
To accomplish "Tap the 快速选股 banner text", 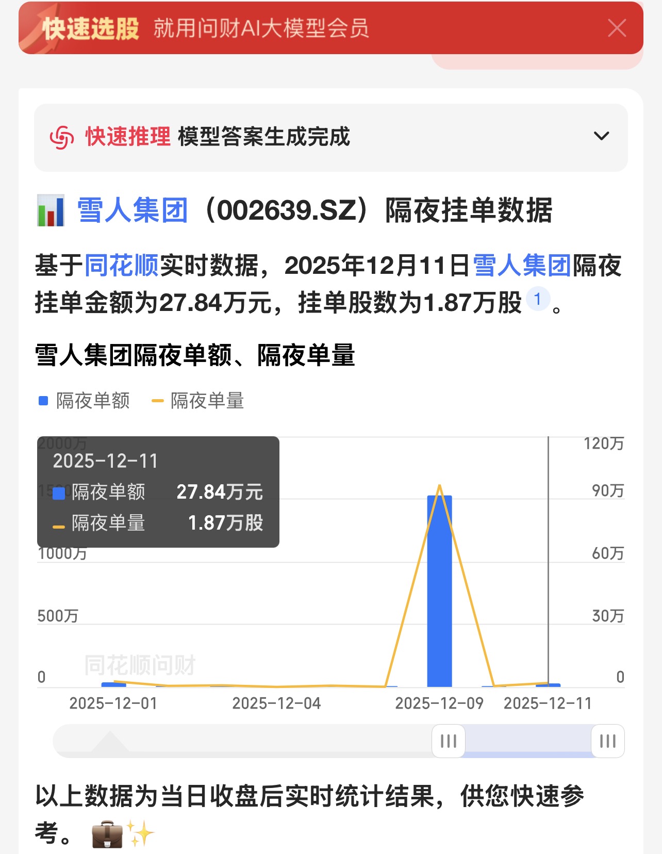I will pos(91,28).
